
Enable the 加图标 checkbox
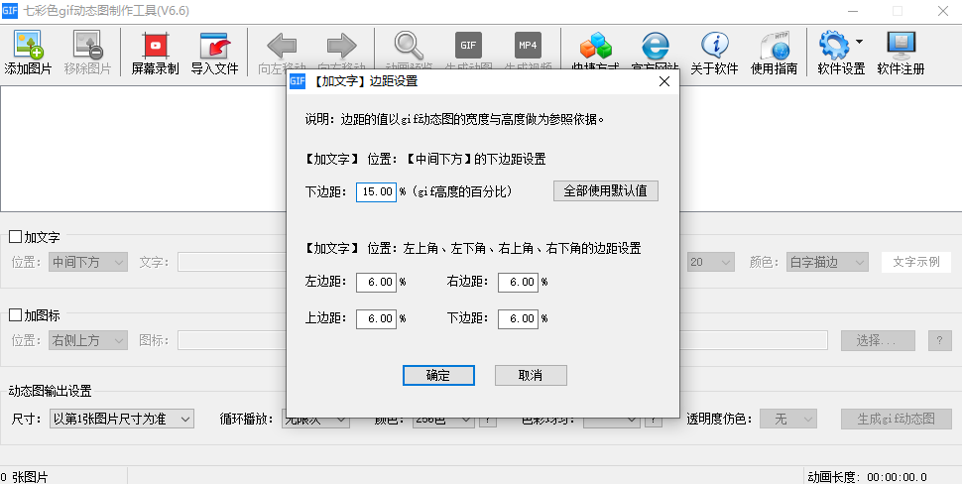[x=16, y=315]
